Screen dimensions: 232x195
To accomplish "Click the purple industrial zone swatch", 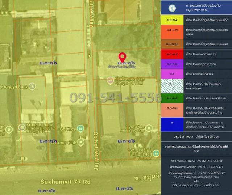I will pos(172,64).
